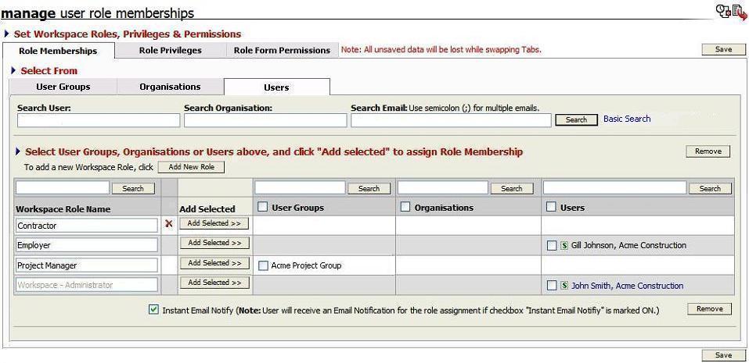The image size is (749, 363).
Task: Click the document with red arrow icon
Action: coord(739,12)
